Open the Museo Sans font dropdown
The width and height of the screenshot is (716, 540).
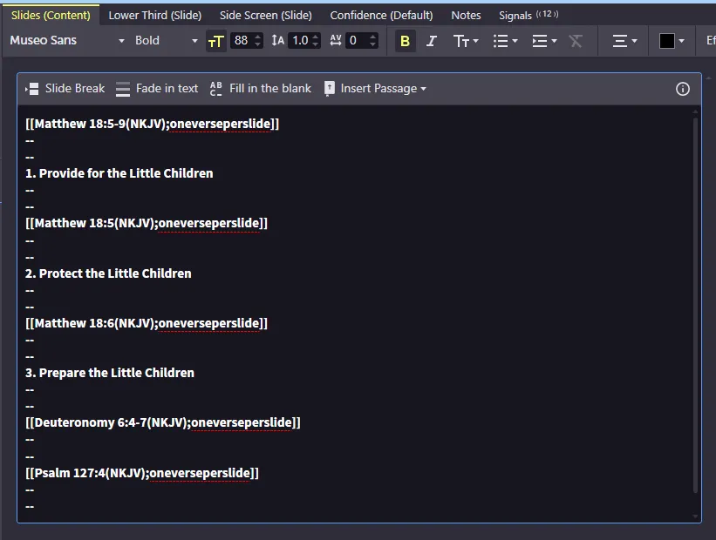66,41
